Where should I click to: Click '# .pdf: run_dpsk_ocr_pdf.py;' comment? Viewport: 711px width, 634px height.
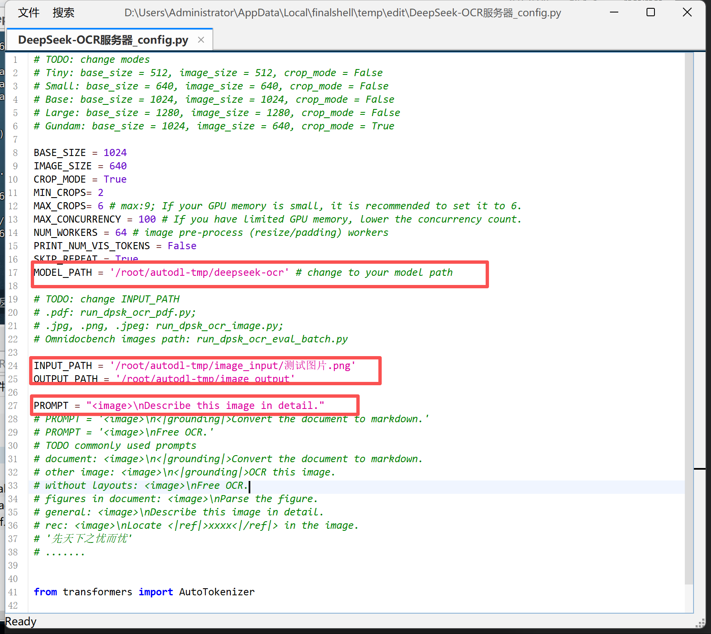click(115, 312)
